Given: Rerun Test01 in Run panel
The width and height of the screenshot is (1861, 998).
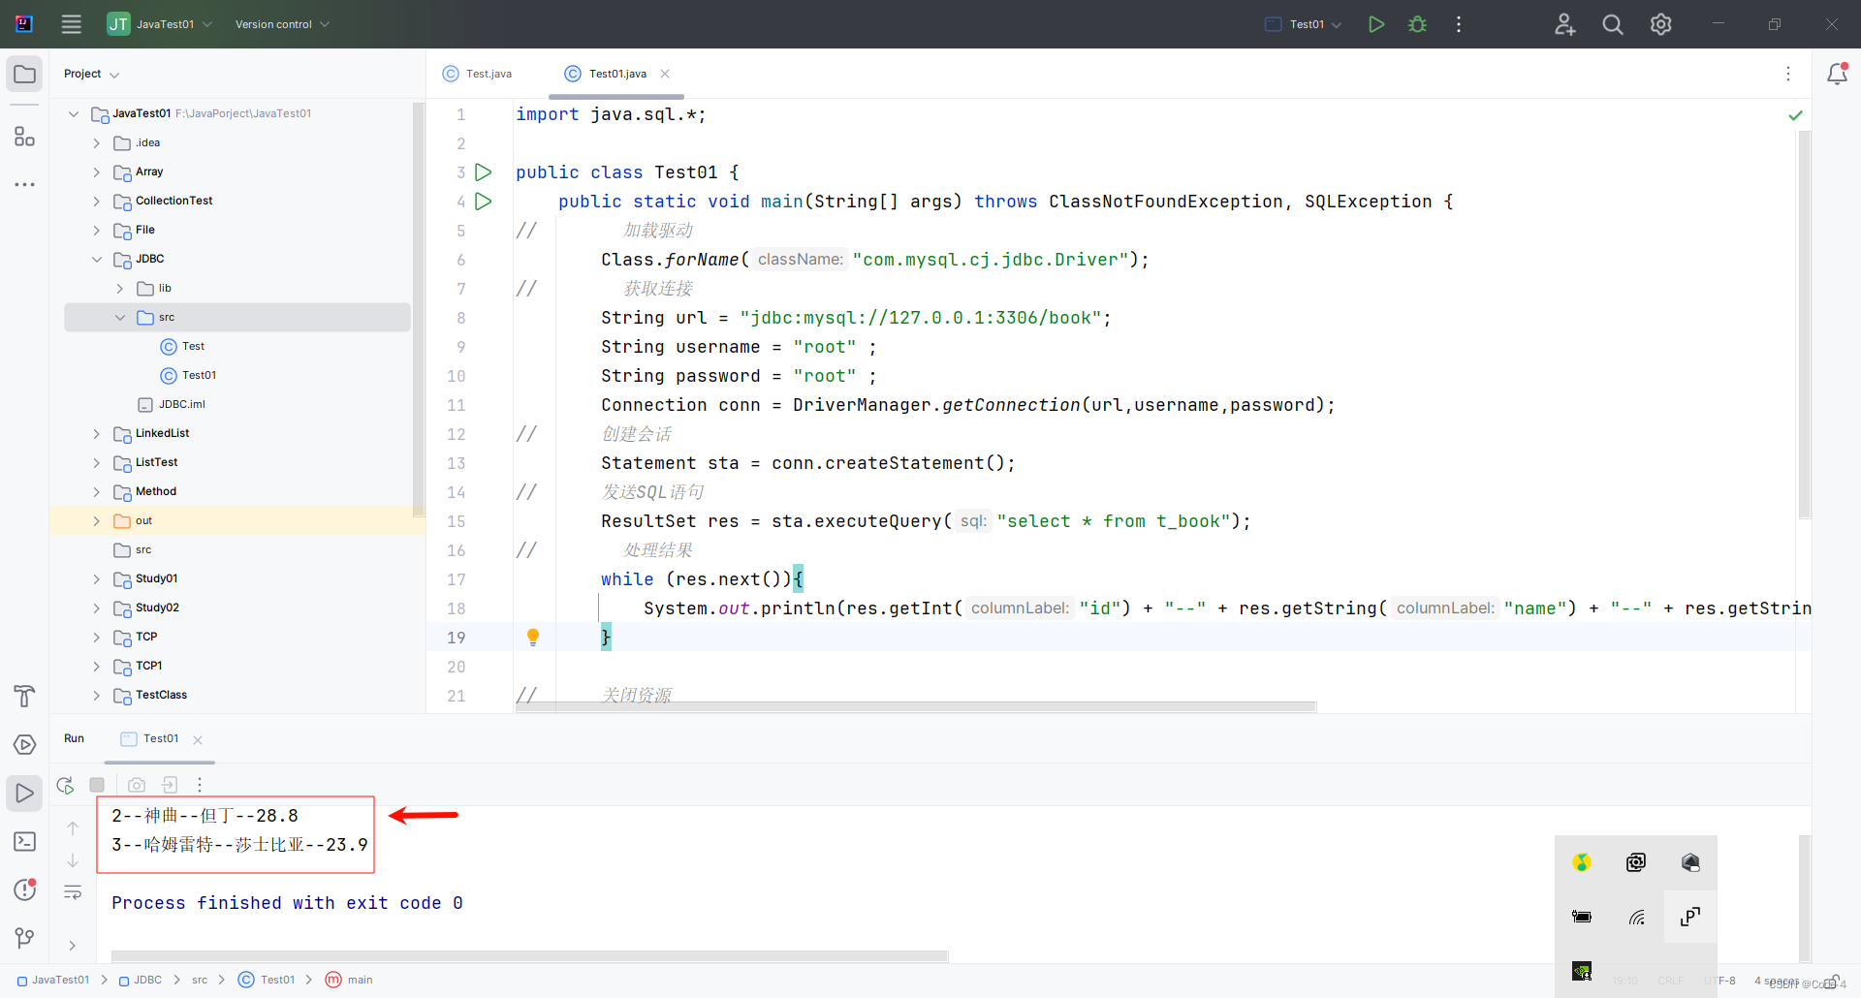Looking at the screenshot, I should coord(65,785).
